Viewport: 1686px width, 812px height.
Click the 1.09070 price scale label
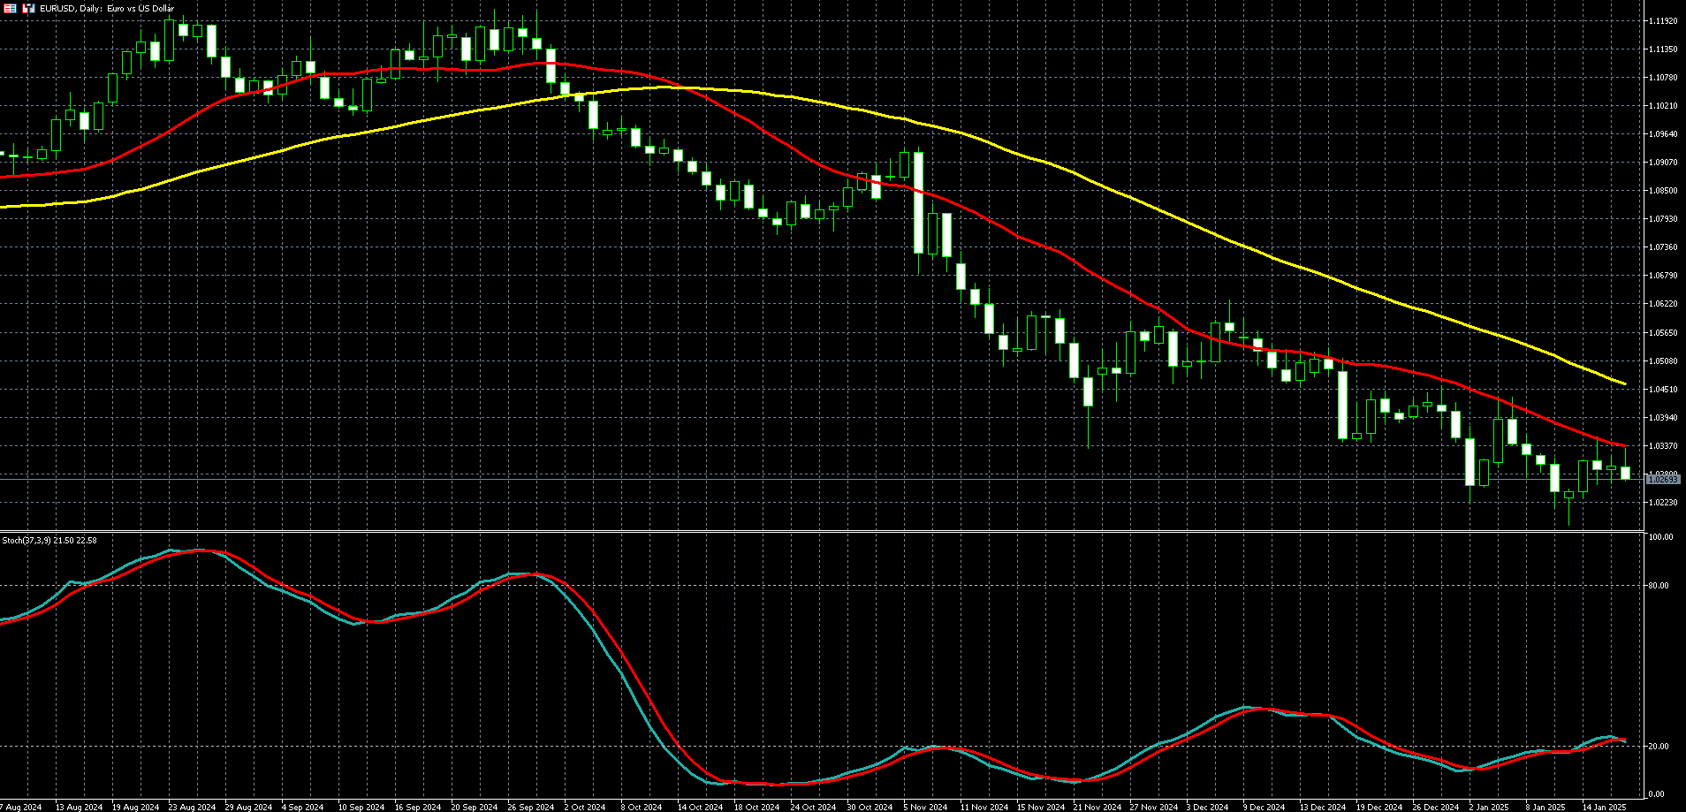pyautogui.click(x=1663, y=162)
